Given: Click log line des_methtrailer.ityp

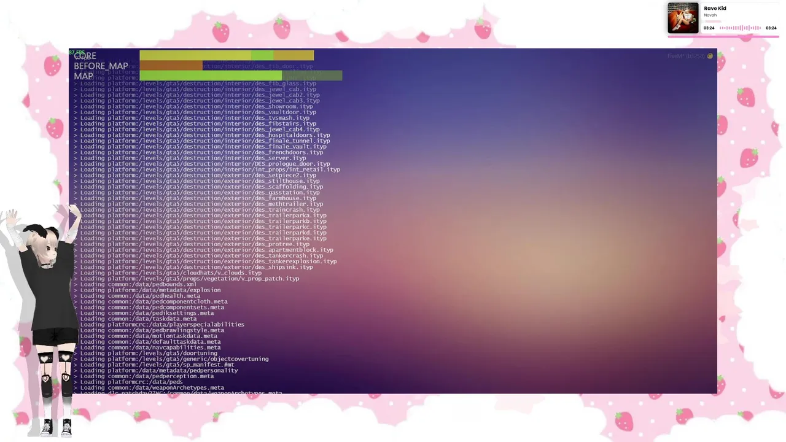Looking at the screenshot, I should coord(198,204).
